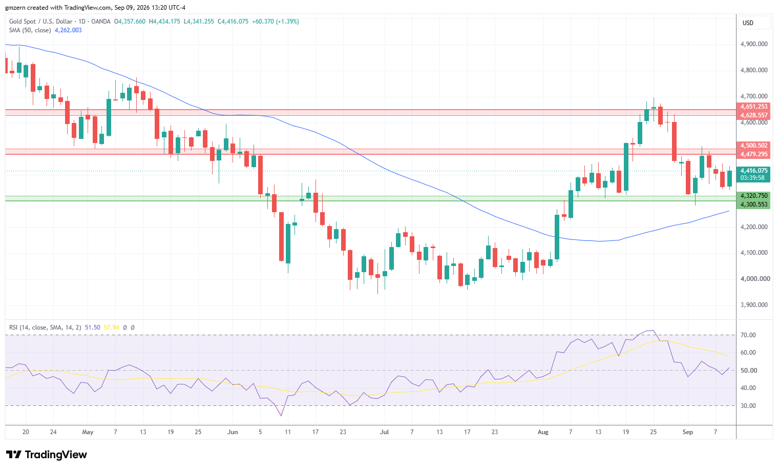This screenshot has height=470, width=778.
Task: Click the SMA value 4,262.003
Action: [x=68, y=30]
